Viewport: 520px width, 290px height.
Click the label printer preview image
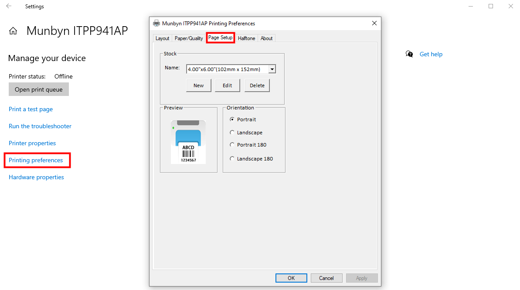188,142
